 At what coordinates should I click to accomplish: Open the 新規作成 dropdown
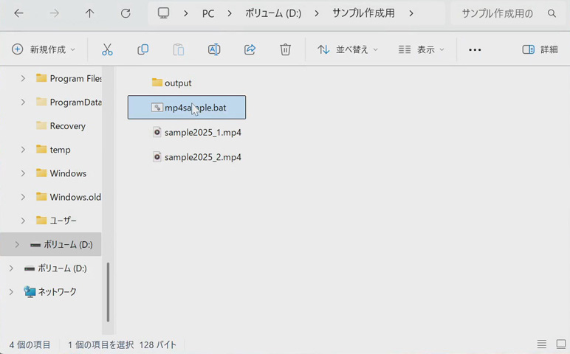pos(44,49)
